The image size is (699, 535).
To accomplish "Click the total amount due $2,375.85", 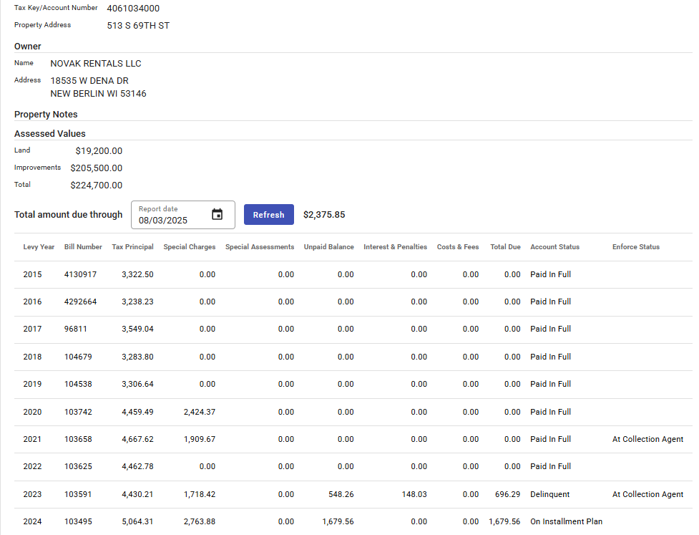I will (x=324, y=215).
